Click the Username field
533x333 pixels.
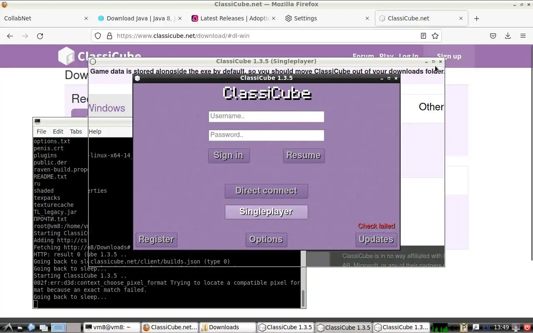266,117
